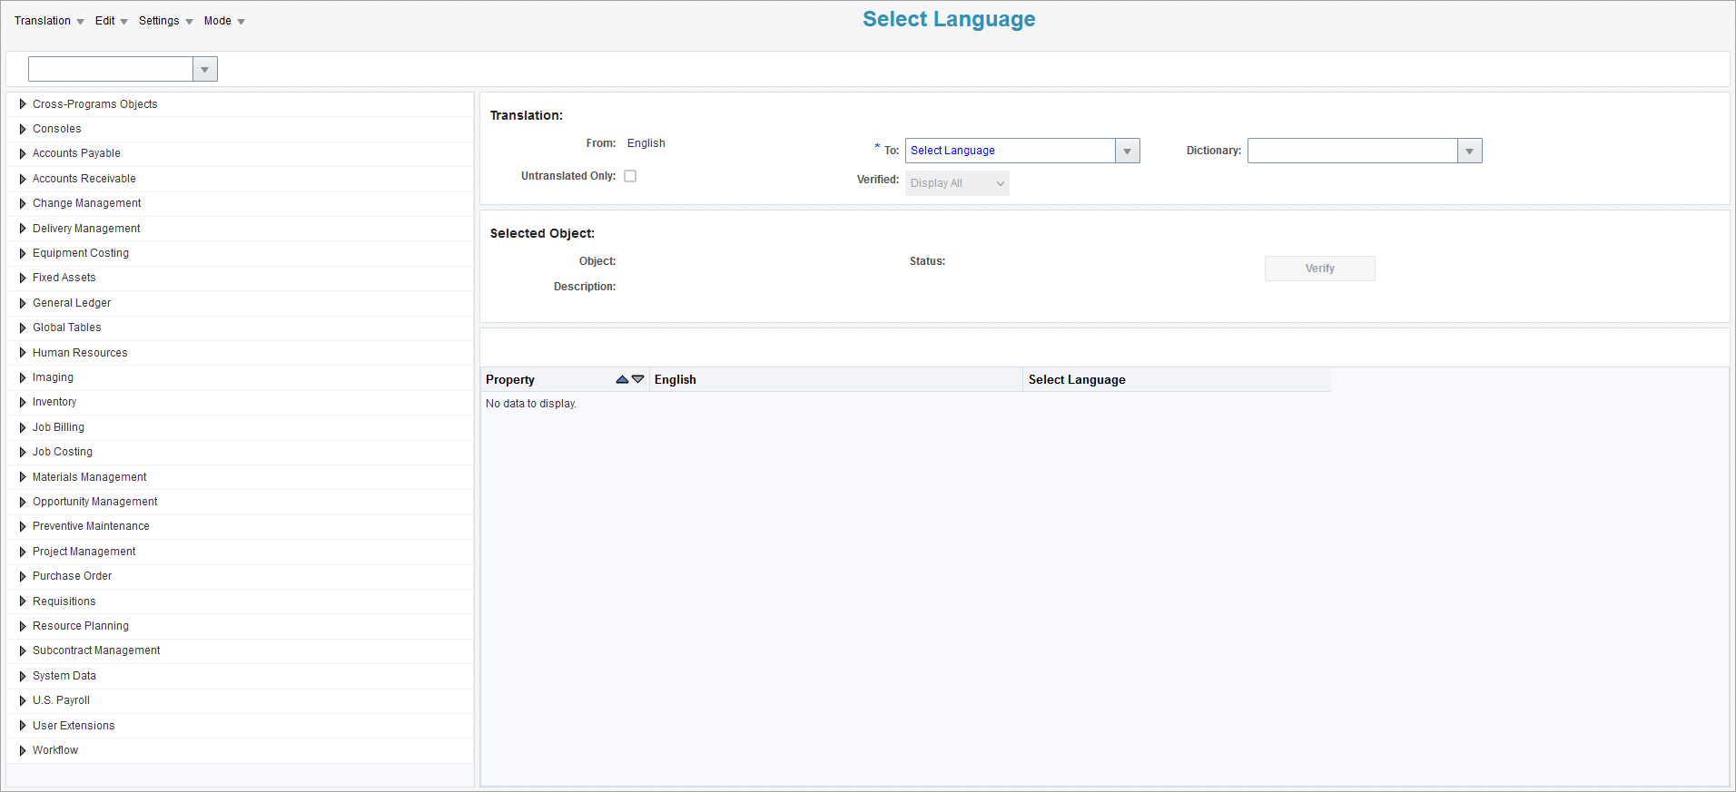Sort Property column descending with down arrow

click(x=638, y=380)
